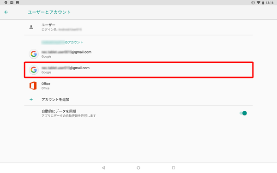
Task: Click the battery status icon
Action: click(x=263, y=3)
